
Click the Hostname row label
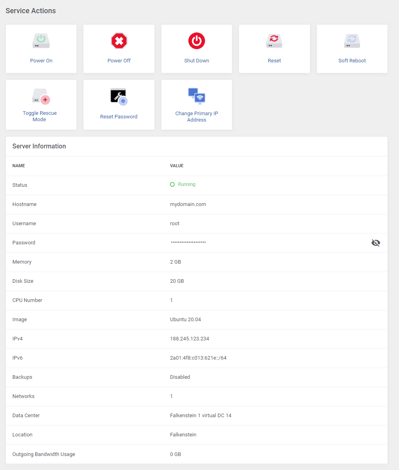point(24,204)
